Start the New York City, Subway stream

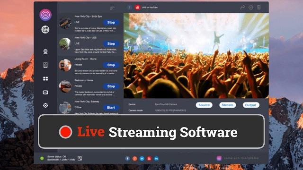click(111, 108)
